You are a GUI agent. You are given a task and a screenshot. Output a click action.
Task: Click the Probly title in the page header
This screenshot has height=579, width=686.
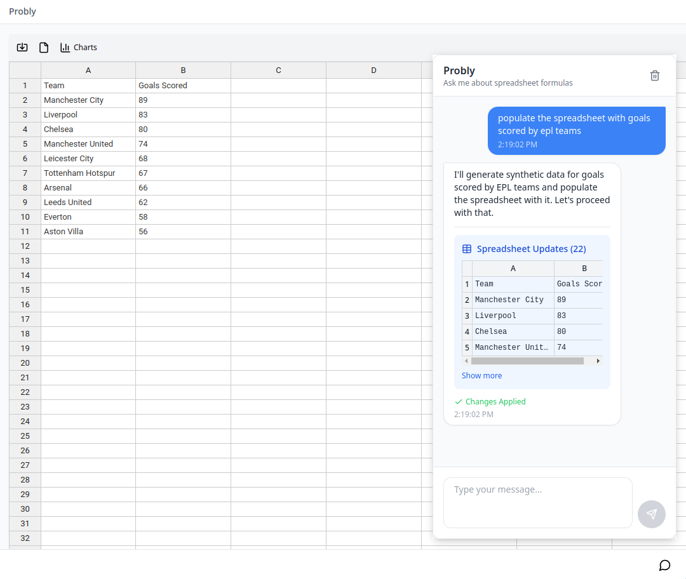[22, 11]
